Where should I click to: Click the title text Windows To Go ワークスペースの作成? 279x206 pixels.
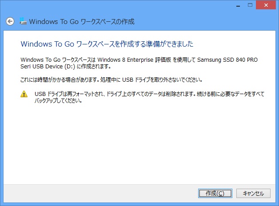[82, 22]
